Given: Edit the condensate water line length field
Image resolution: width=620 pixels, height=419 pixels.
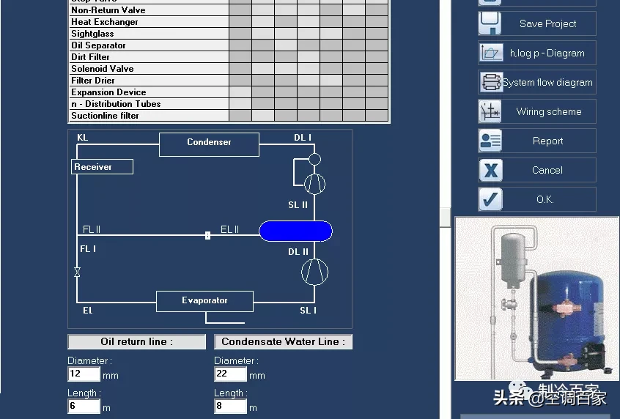Looking at the screenshot, I should 231,406.
